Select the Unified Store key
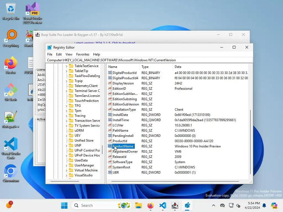 click(x=84, y=141)
